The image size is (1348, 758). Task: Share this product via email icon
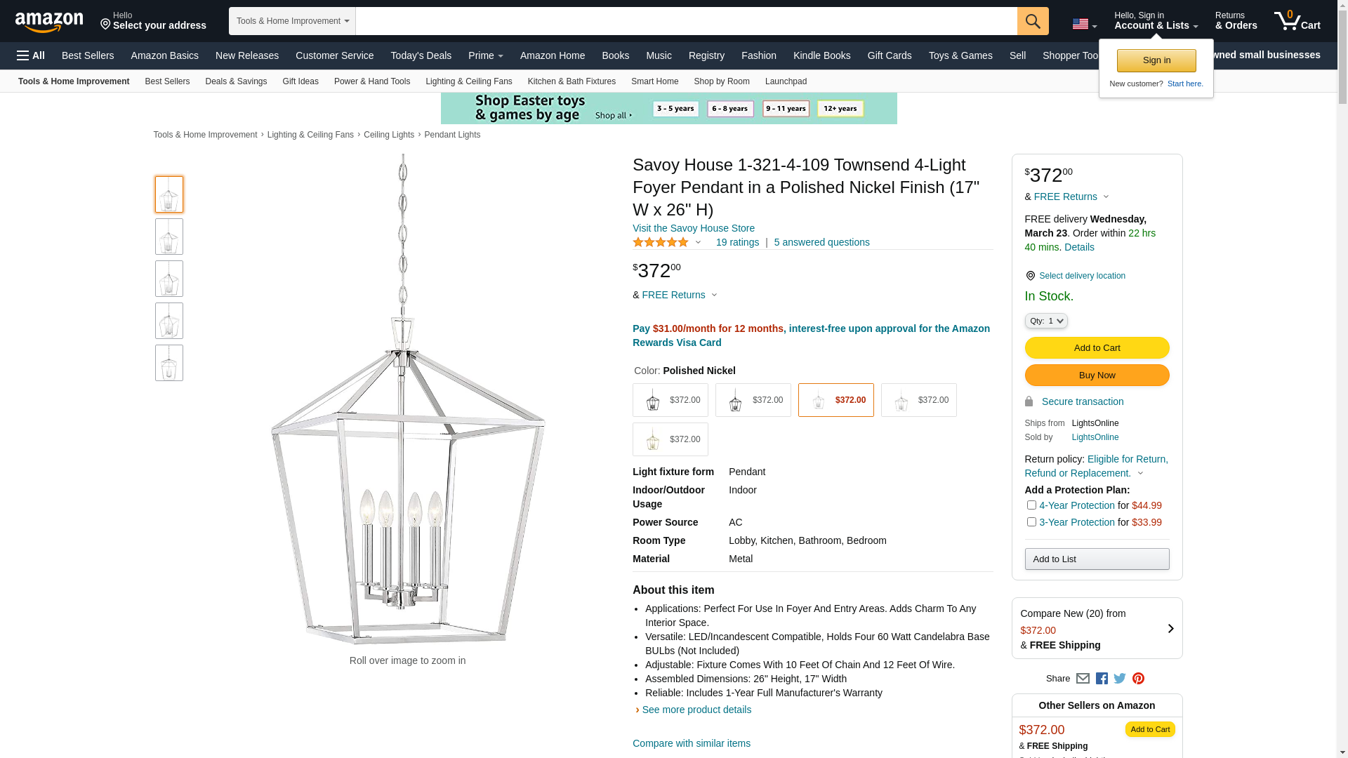1083,679
